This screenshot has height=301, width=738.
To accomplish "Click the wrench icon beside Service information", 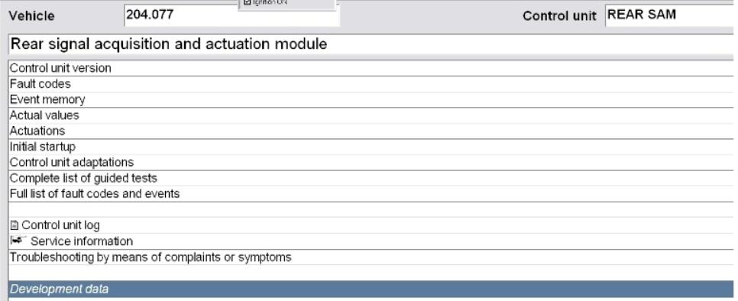I will pos(18,241).
